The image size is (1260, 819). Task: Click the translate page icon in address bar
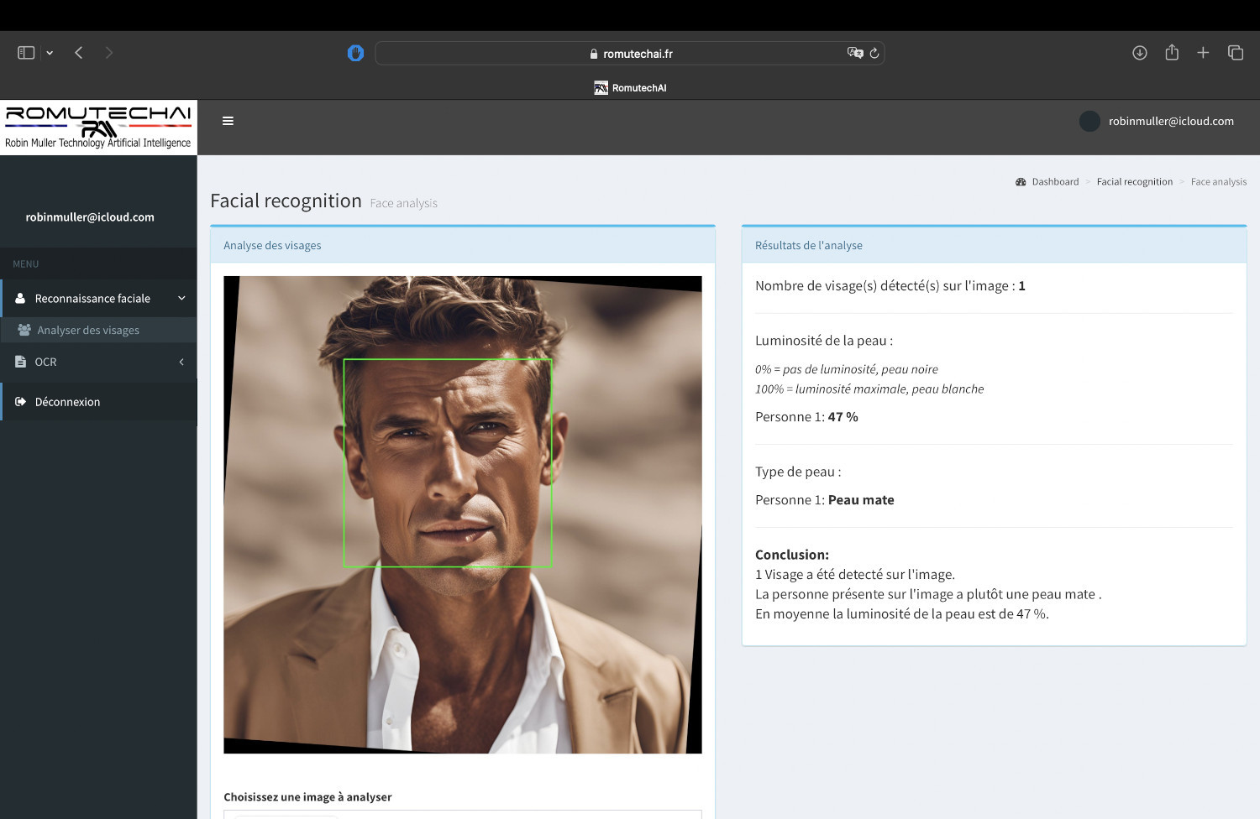(854, 53)
